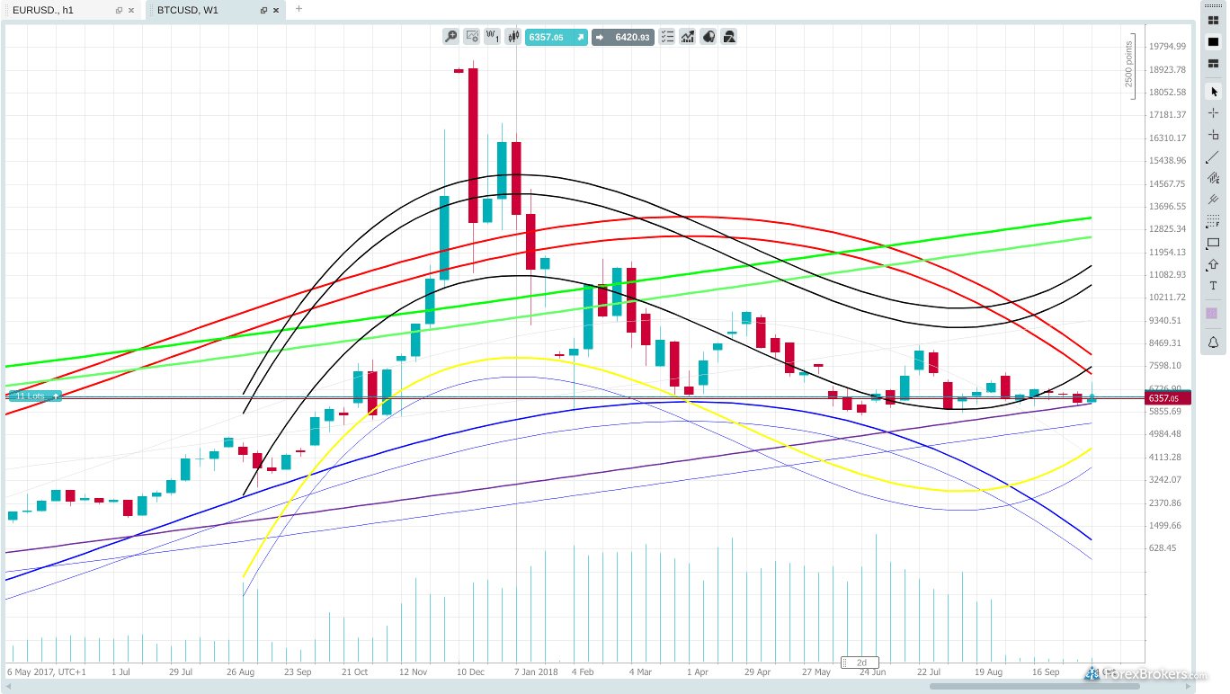Viewport: 1230px width, 694px height.
Task: Select the four-panel grid layout icon
Action: tap(1213, 20)
